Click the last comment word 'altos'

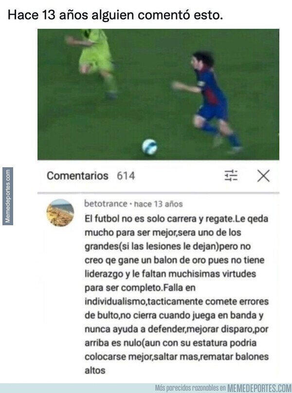[x=95, y=370]
